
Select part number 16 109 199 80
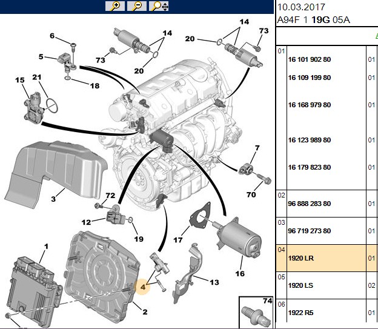pos(310,78)
